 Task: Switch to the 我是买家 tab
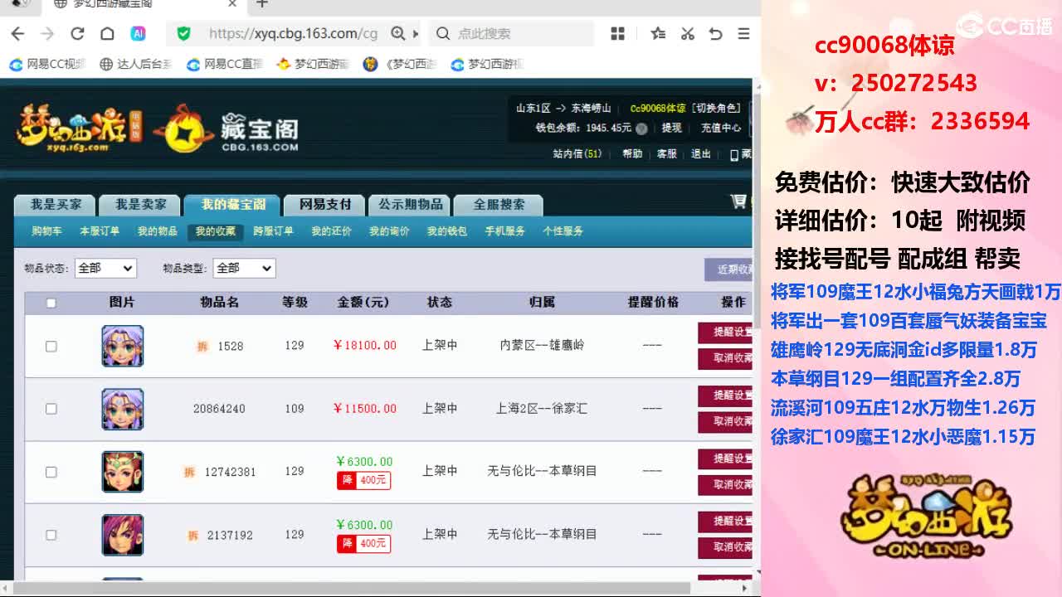click(x=56, y=205)
